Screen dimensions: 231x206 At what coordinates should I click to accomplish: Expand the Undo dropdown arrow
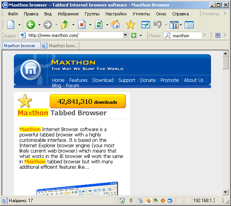pyautogui.click(x=166, y=25)
